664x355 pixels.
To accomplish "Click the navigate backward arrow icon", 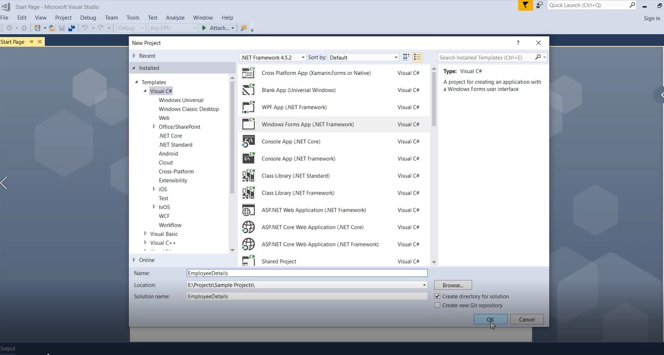I will [x=10, y=28].
